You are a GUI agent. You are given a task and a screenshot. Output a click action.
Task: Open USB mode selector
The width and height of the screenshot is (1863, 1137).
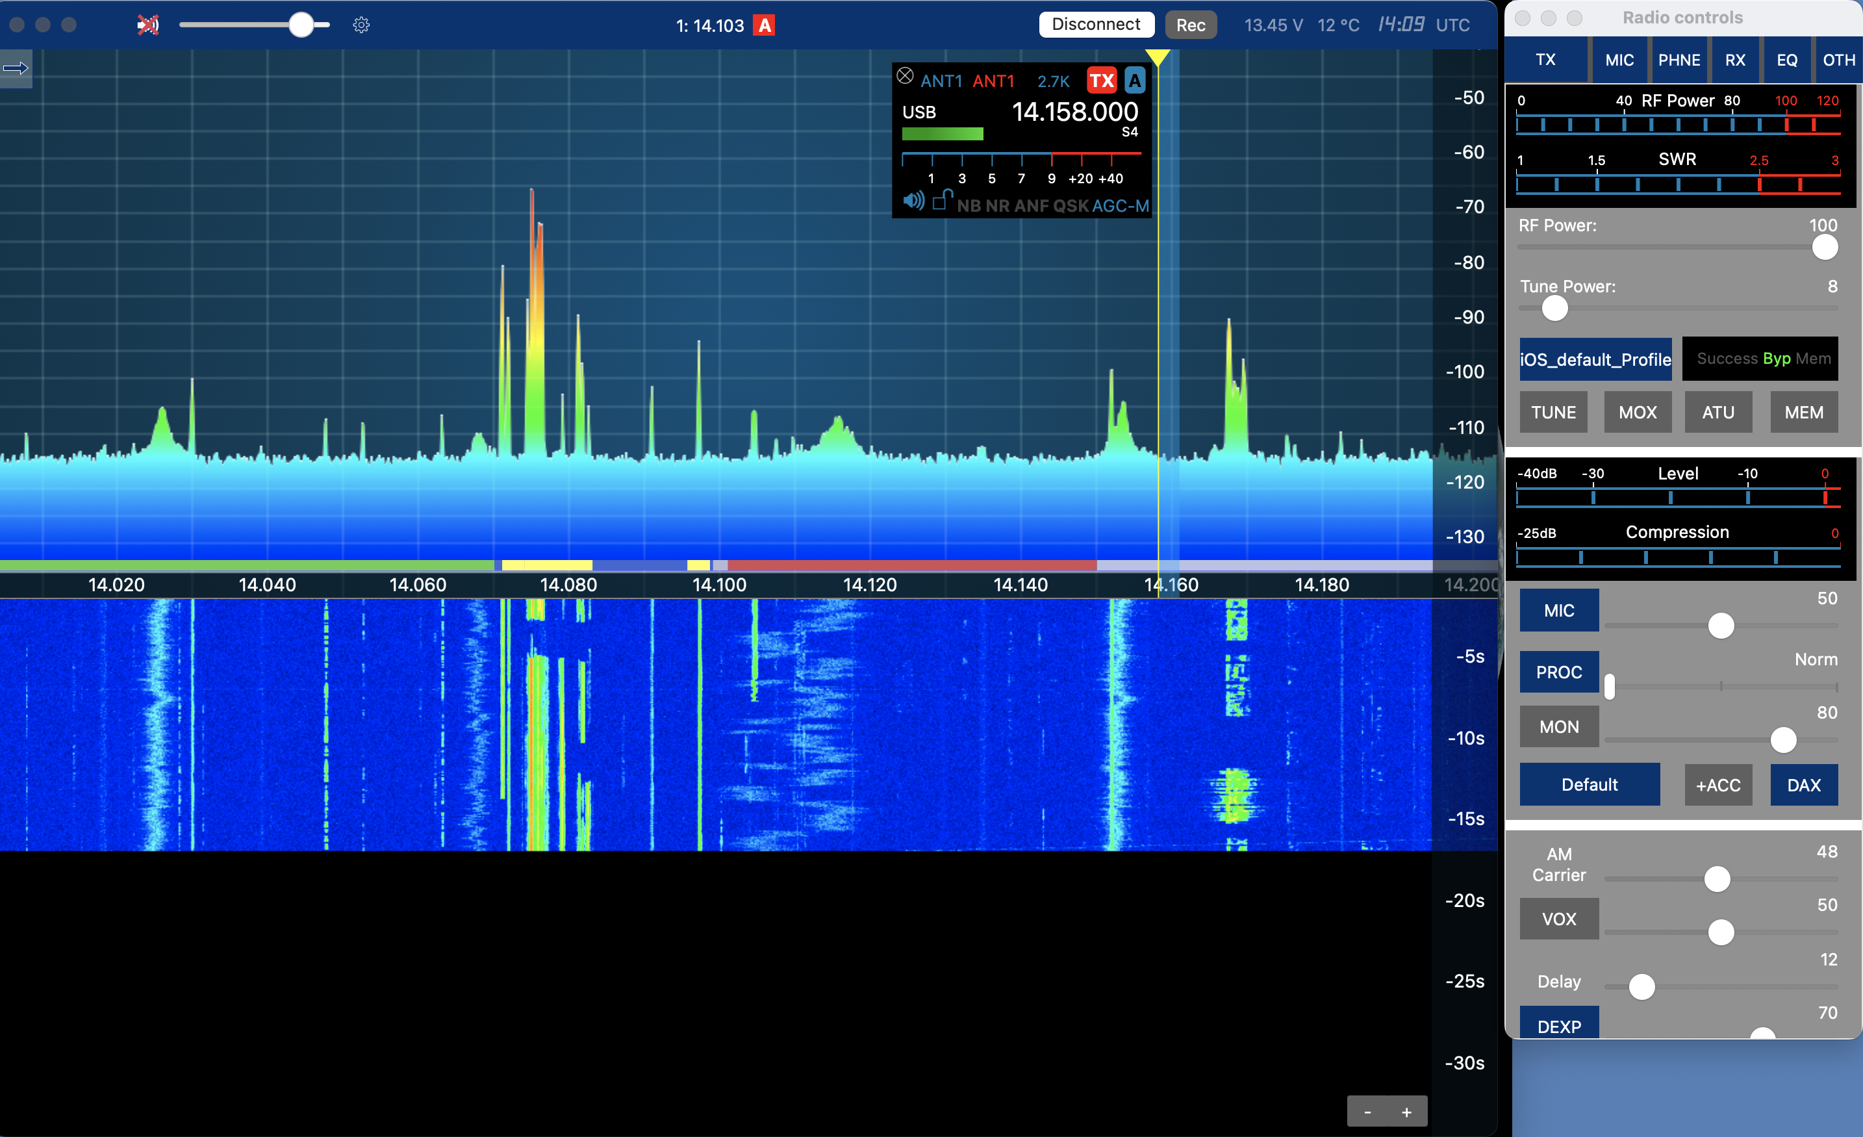pos(919,112)
